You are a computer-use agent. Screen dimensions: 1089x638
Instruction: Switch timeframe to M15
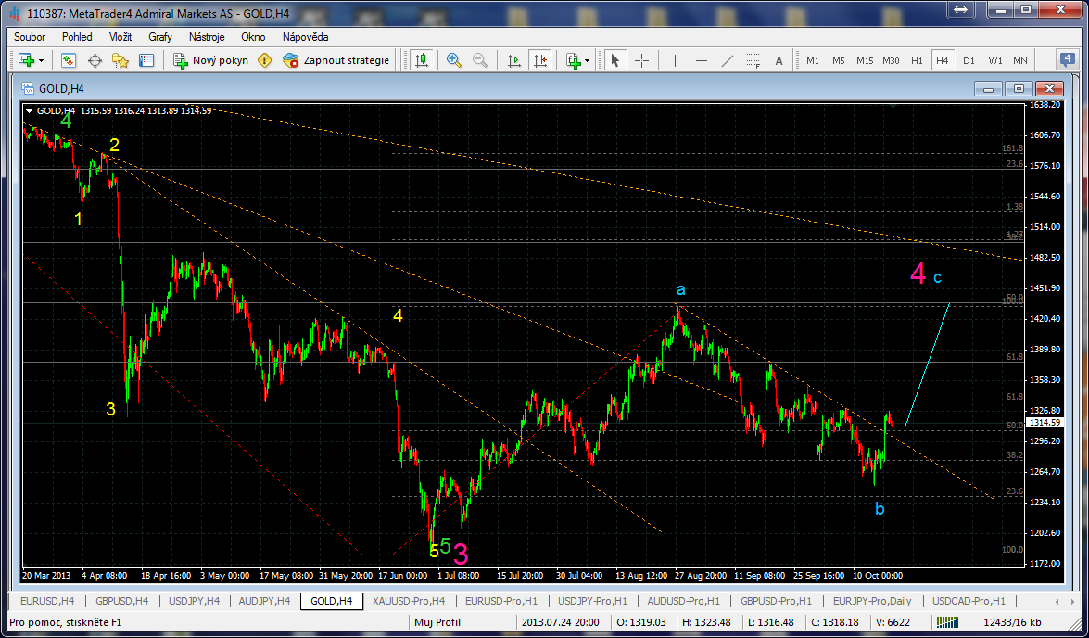click(865, 60)
